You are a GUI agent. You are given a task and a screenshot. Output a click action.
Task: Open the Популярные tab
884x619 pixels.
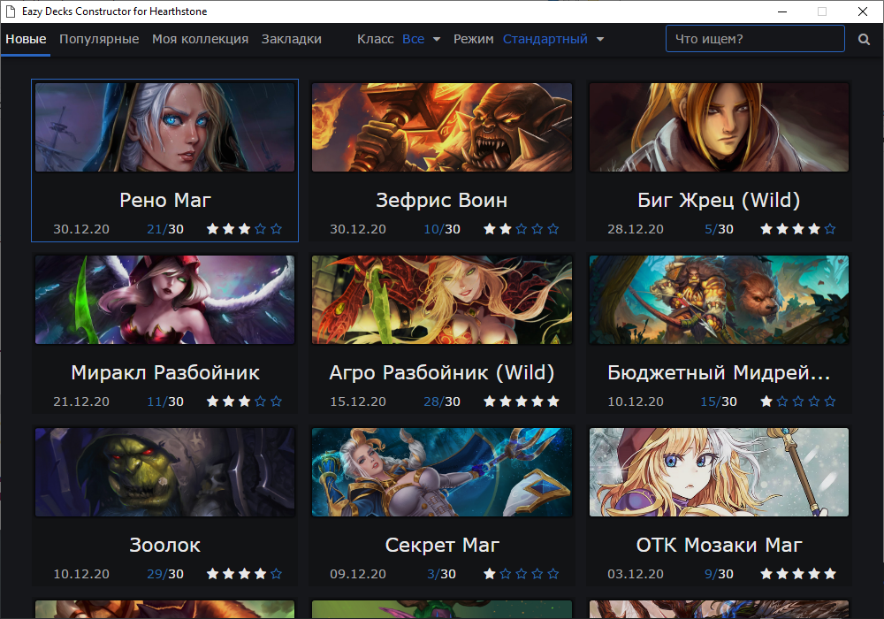99,39
